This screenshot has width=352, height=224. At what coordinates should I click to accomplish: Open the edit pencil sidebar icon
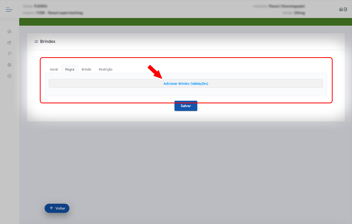[9, 42]
